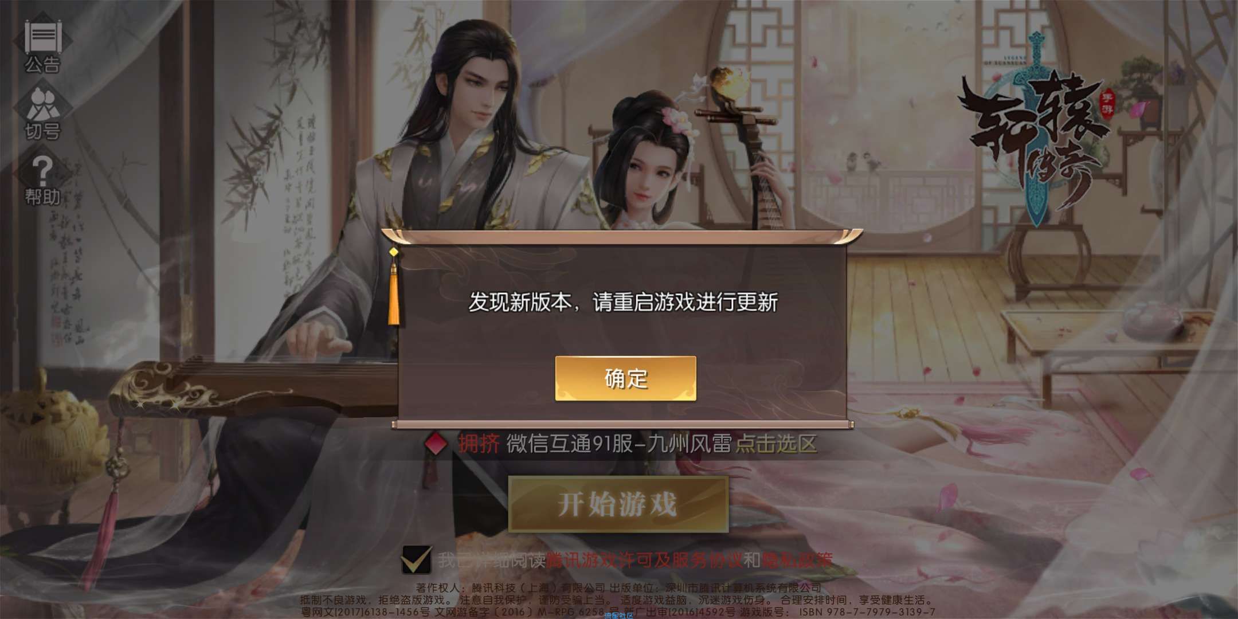The width and height of the screenshot is (1238, 619).
Task: Click the 发现新版本 update message text
Action: pyautogui.click(x=623, y=302)
